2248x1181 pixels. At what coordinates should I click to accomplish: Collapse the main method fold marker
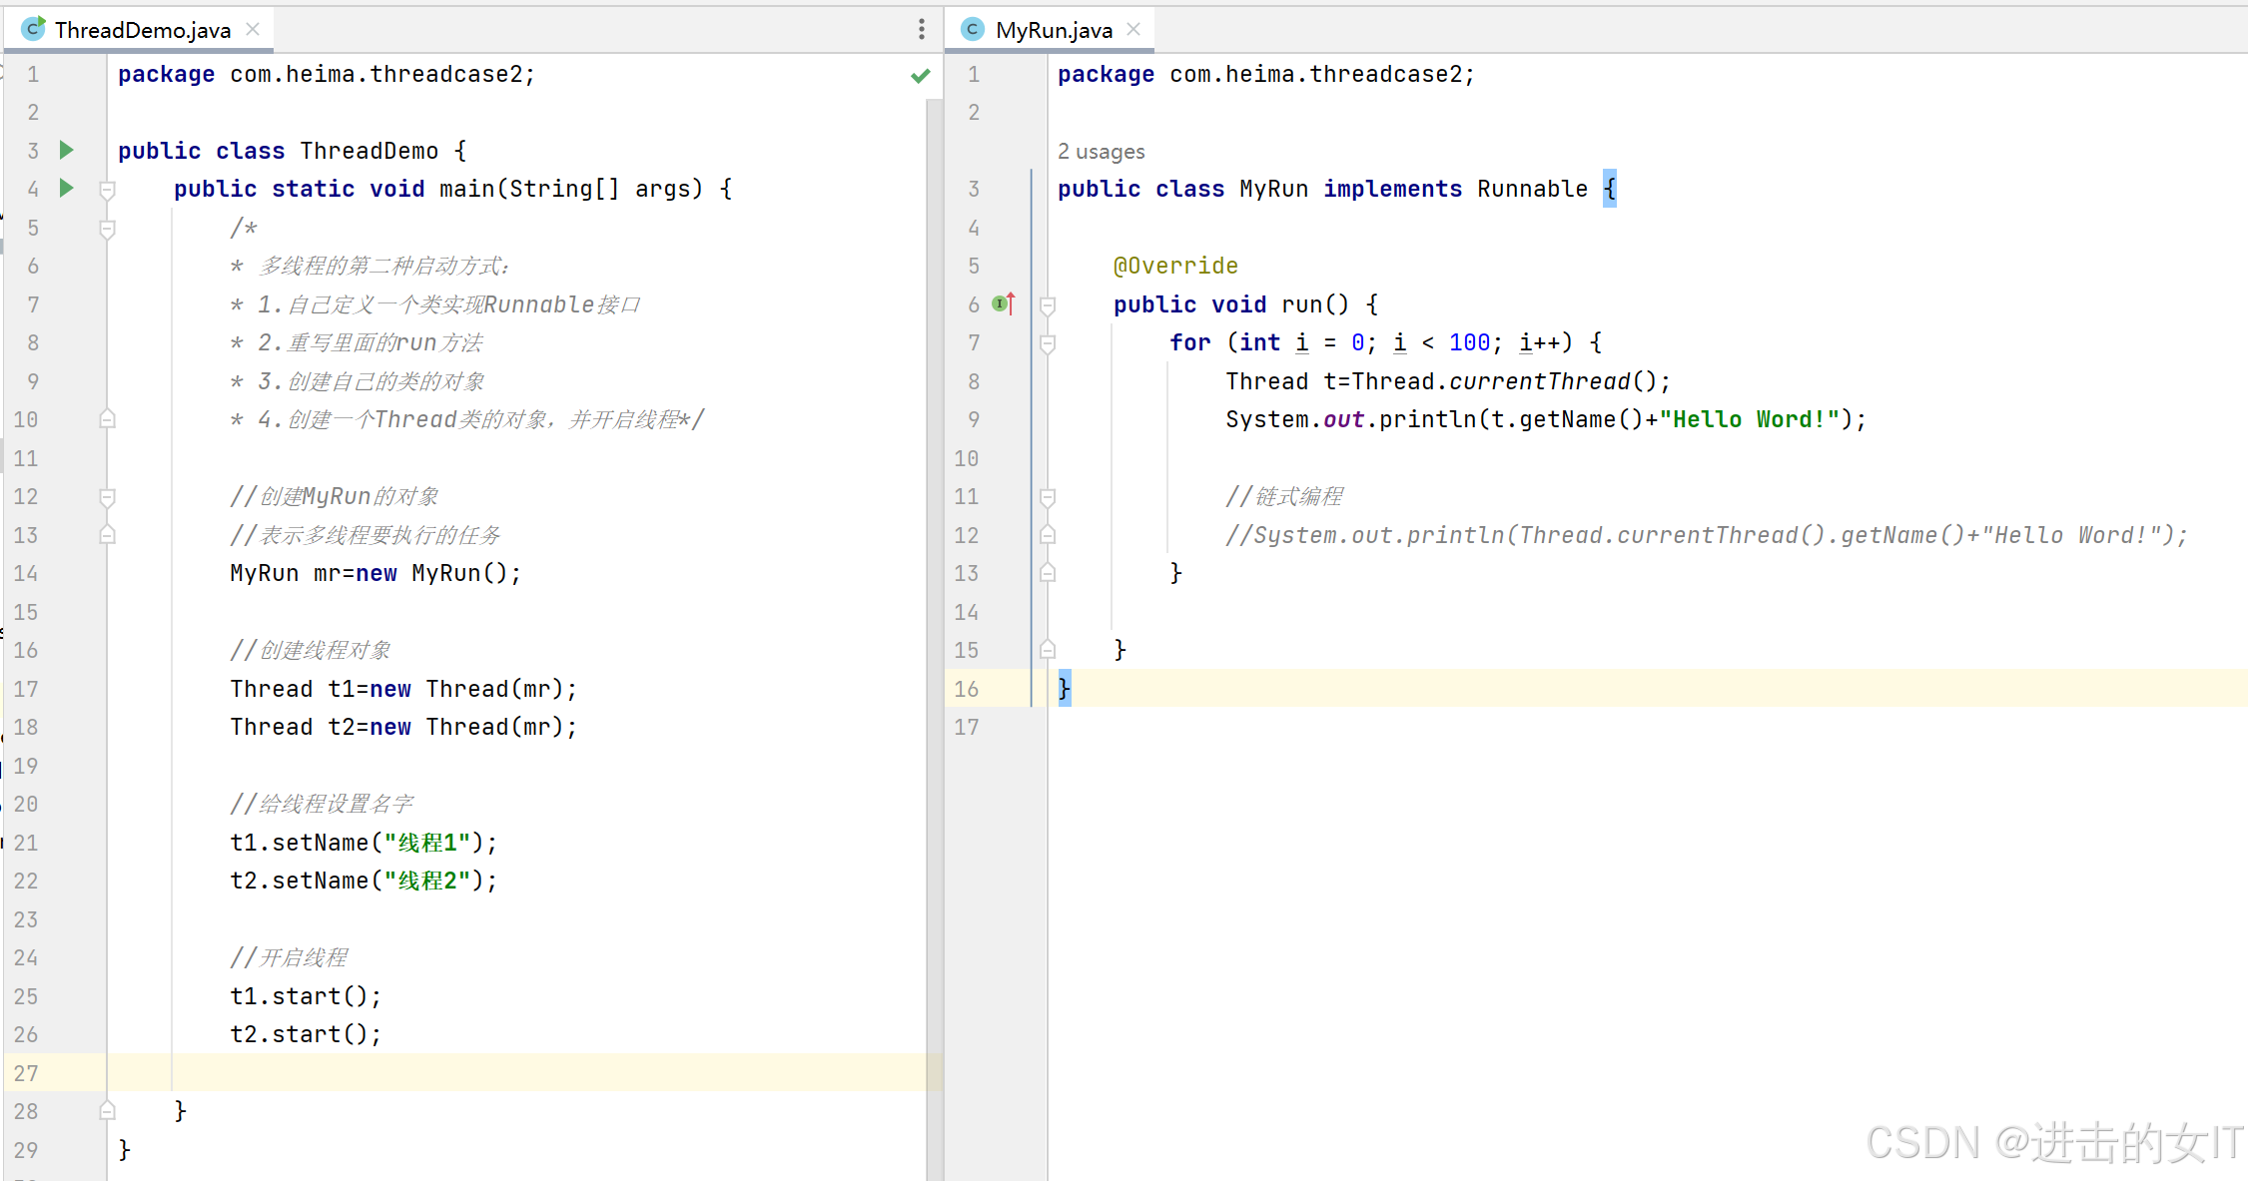pyautogui.click(x=107, y=190)
